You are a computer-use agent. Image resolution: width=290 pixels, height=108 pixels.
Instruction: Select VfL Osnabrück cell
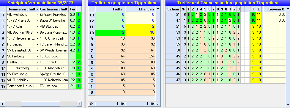point(21,80)
